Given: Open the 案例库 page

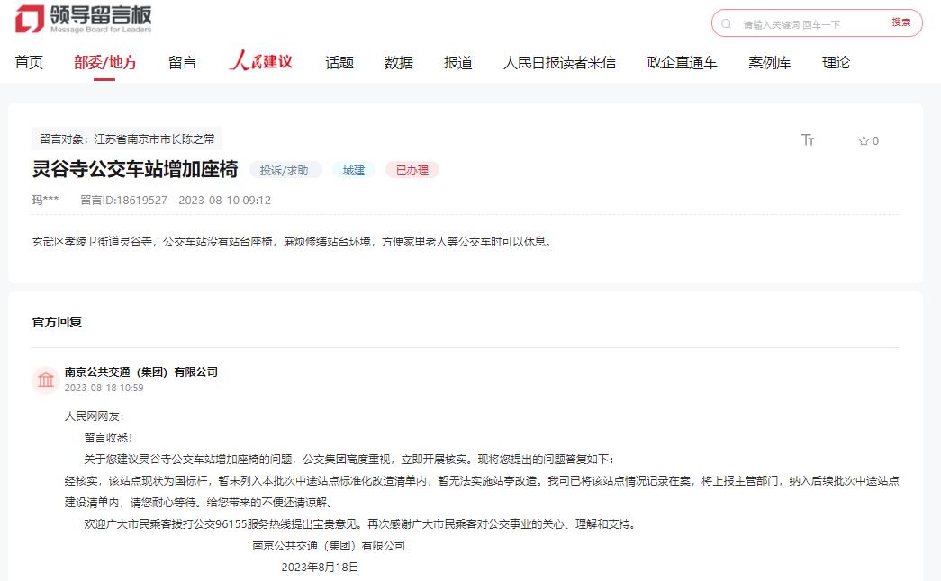Looking at the screenshot, I should pyautogui.click(x=769, y=62).
